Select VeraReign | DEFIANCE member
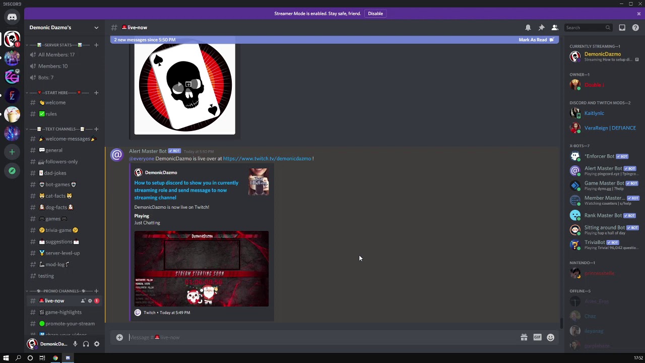Screen dimensions: 645x363 click(x=604, y=128)
